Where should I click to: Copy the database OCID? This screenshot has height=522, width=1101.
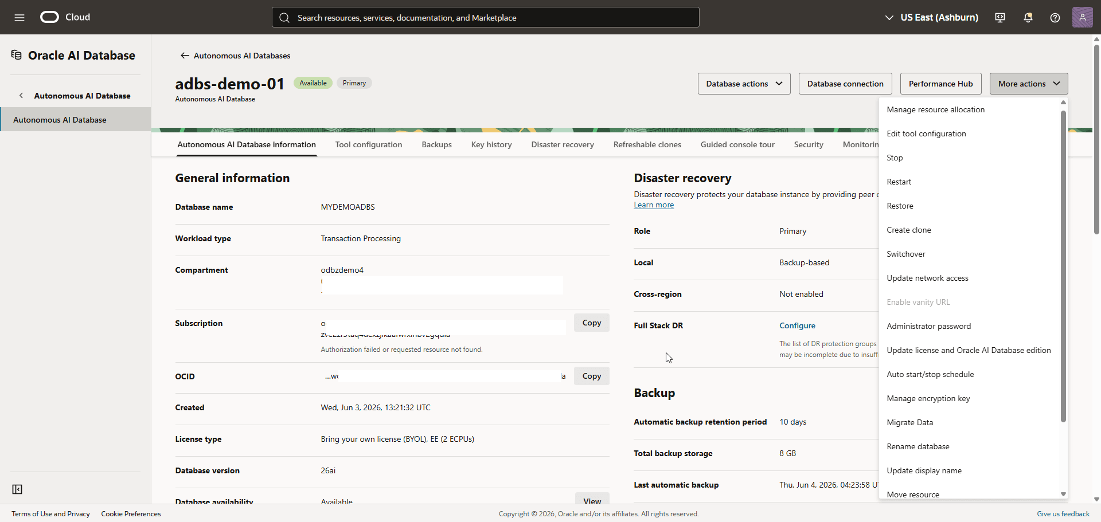tap(592, 376)
